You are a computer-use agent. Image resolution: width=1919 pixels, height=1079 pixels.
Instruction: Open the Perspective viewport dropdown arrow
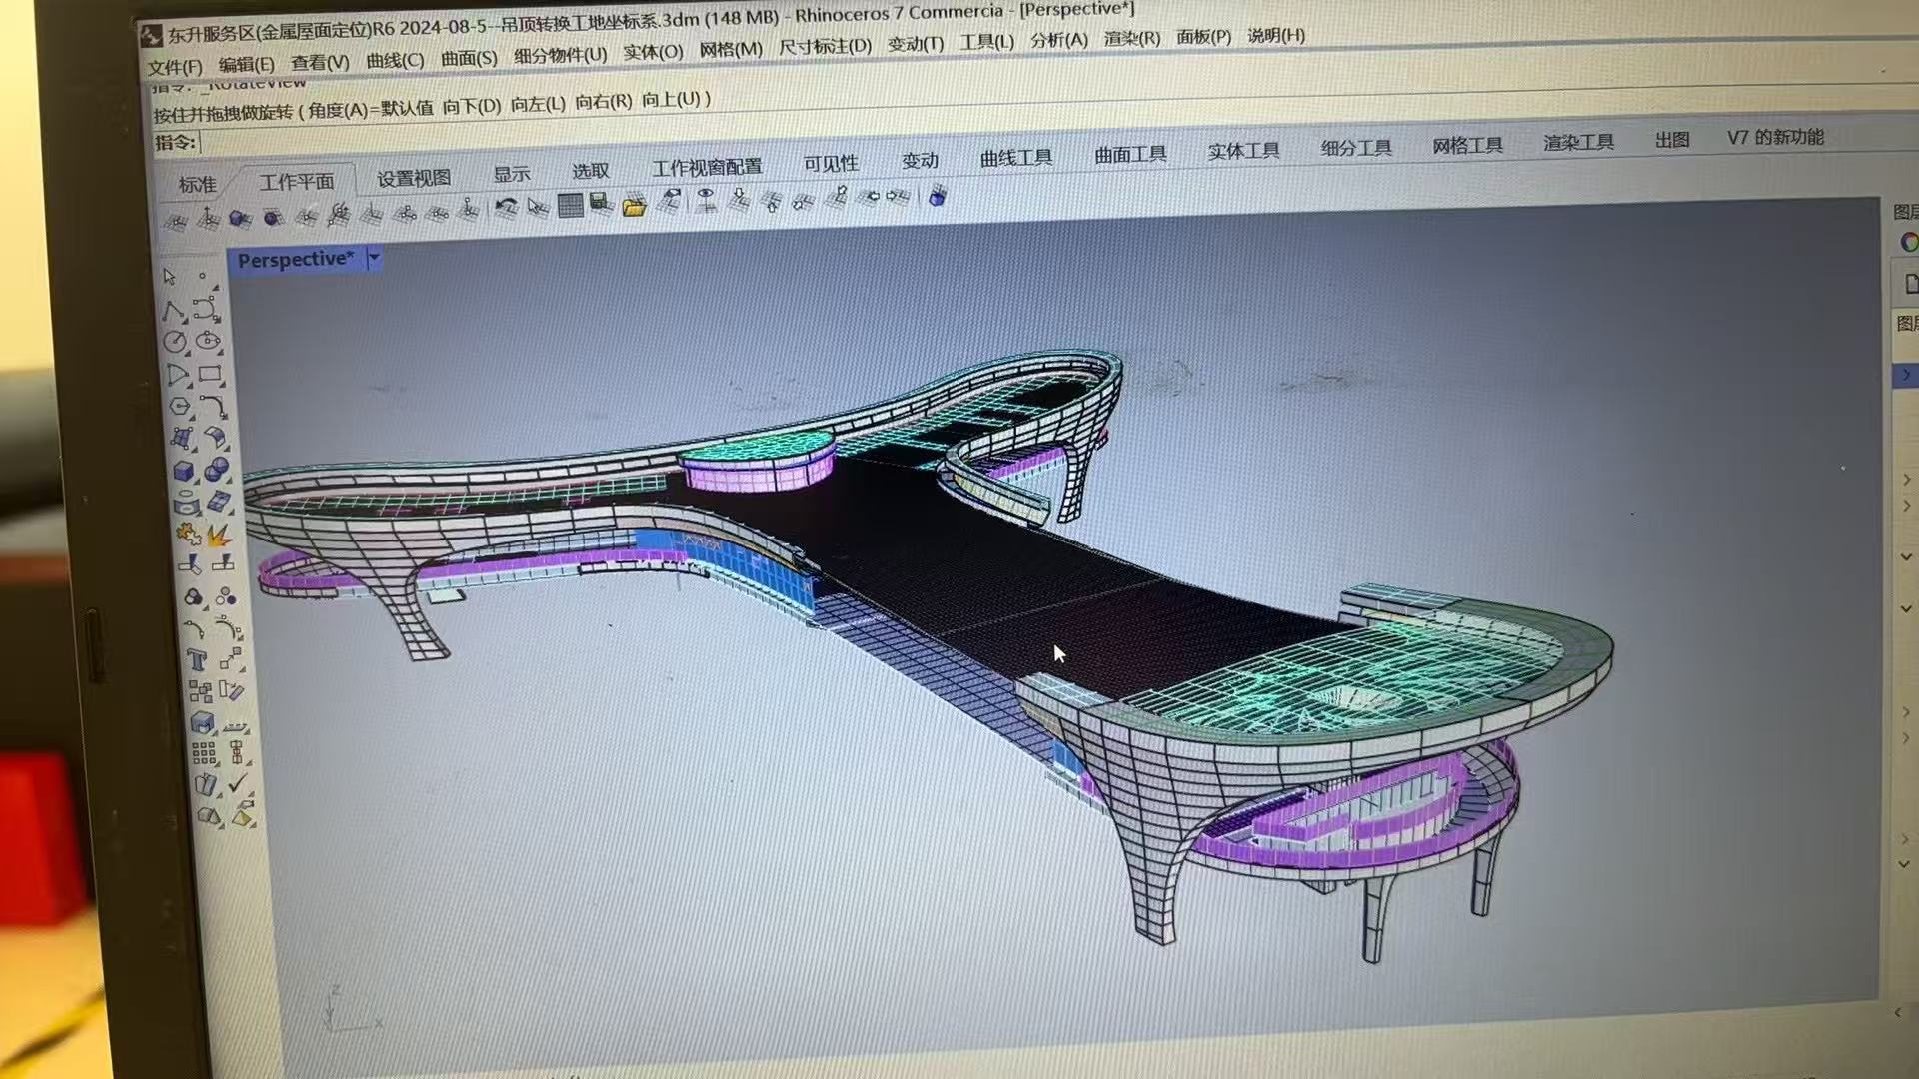[375, 258]
